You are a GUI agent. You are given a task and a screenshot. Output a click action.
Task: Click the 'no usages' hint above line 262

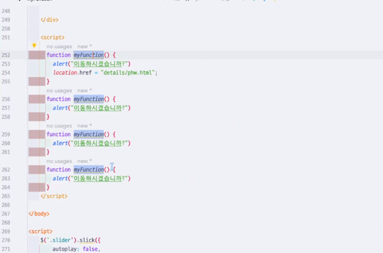tap(59, 161)
